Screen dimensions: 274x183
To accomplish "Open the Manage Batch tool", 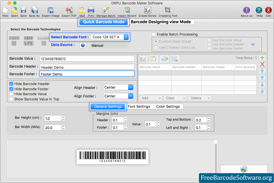I will click(x=106, y=10).
